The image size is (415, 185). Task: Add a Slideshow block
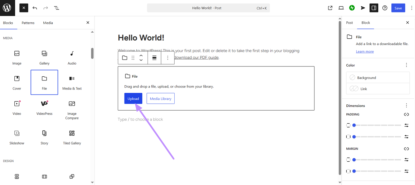pyautogui.click(x=17, y=137)
